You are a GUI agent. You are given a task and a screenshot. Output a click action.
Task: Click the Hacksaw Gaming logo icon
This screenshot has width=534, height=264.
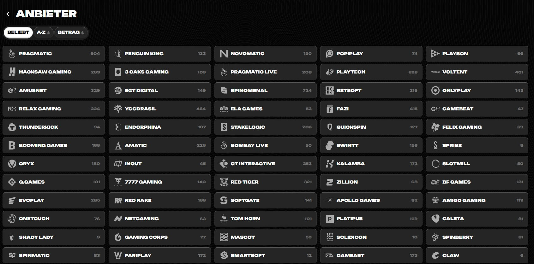12,72
